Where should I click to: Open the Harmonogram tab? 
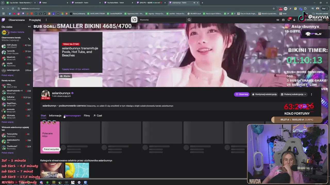coord(72,116)
